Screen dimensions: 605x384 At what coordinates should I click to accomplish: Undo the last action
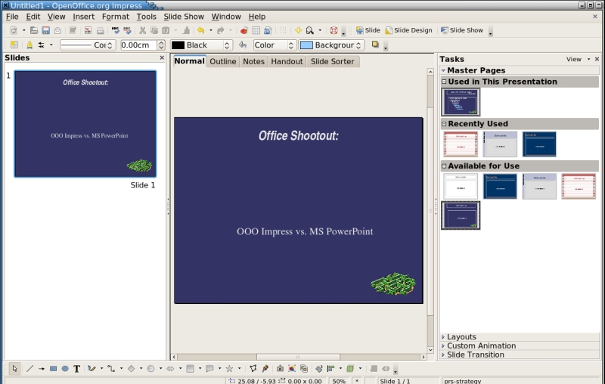pyautogui.click(x=200, y=30)
